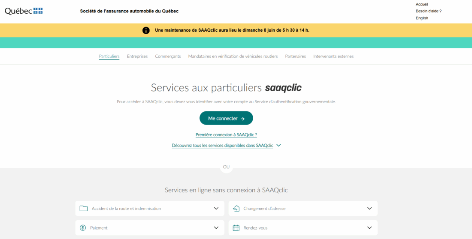This screenshot has height=239, width=472.
Task: Click the Rendez-vous label
Action: [255, 228]
